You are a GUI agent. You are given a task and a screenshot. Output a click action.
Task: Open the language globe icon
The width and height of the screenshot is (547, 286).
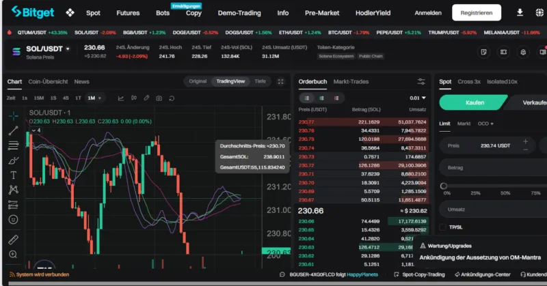tap(539, 12)
